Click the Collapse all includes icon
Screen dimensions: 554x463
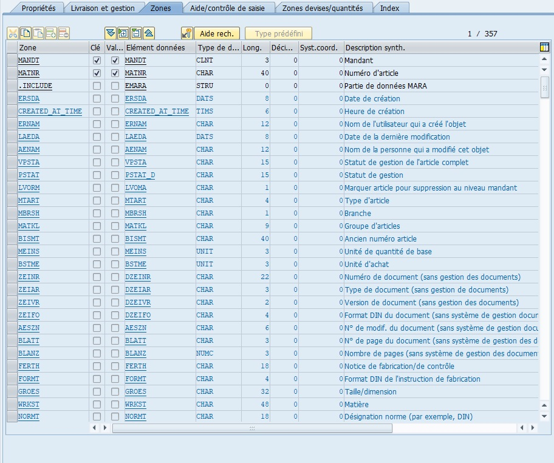(x=149, y=34)
